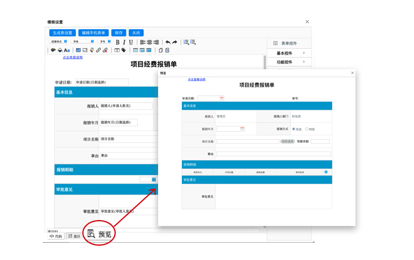414x260 pixels.
Task: Open the 字体 font dropdown
Action: (x=84, y=42)
